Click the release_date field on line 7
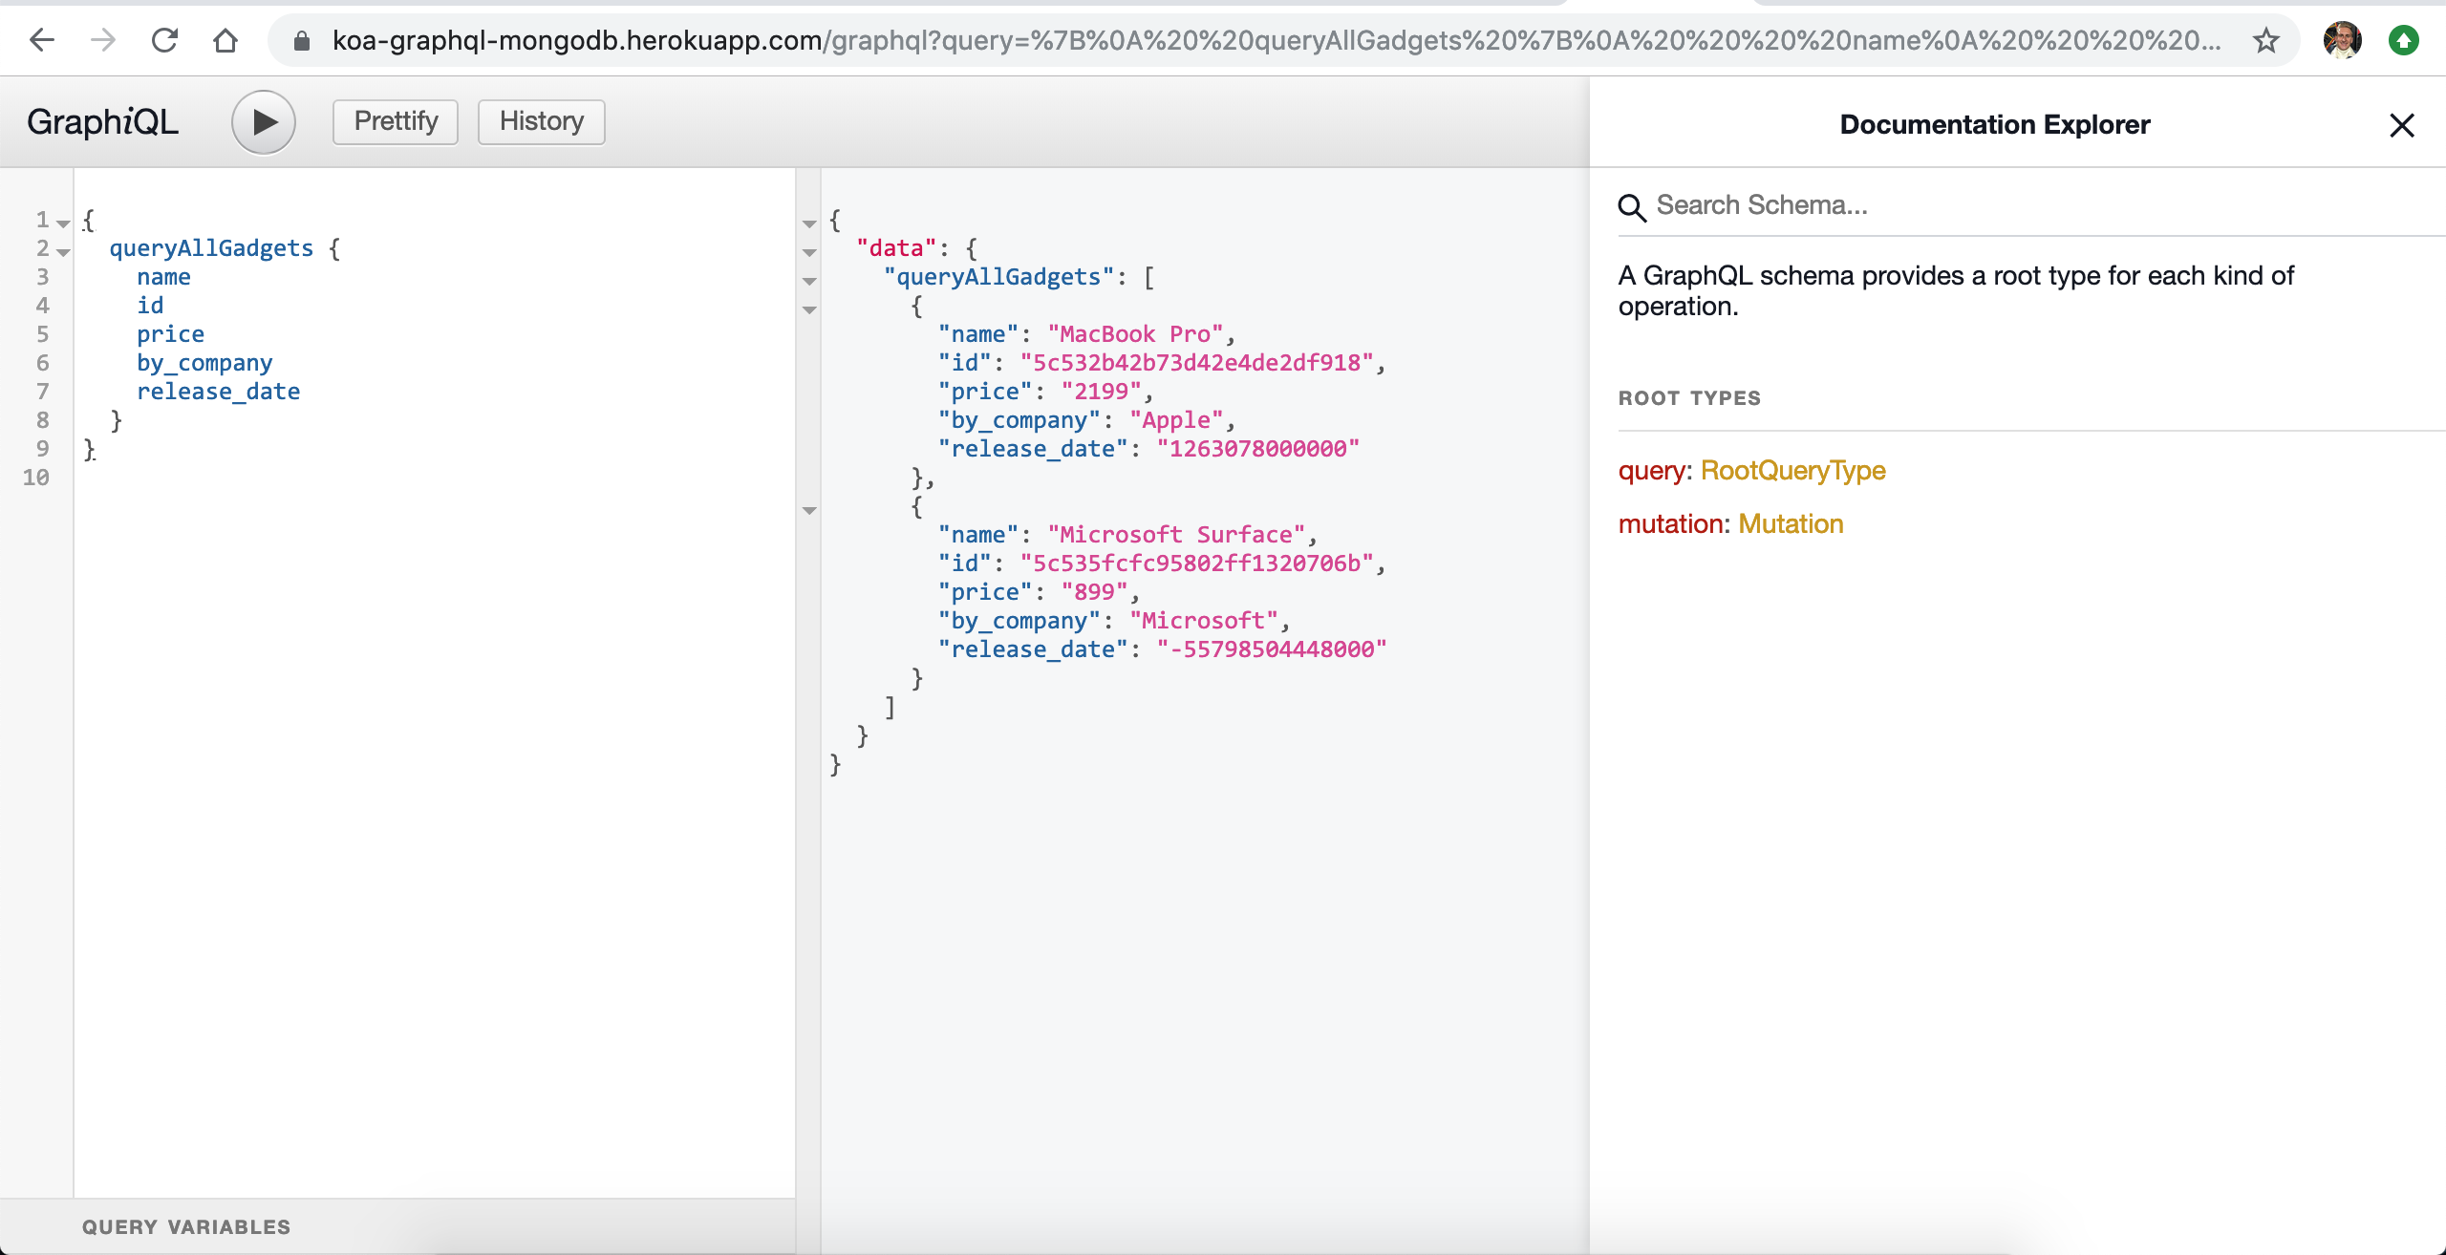Viewport: 2446px width, 1255px height. 218,392
